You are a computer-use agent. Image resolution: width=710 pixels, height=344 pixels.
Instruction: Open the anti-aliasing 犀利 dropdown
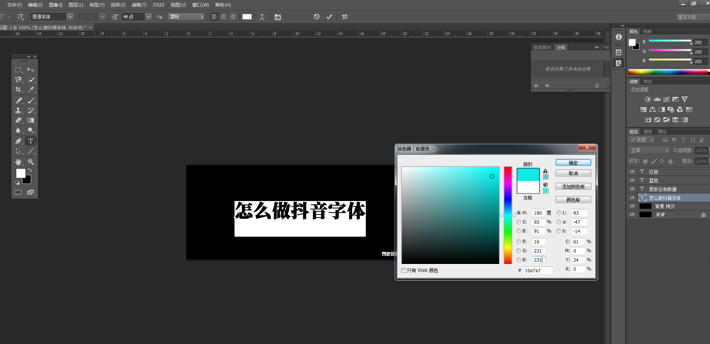tap(186, 17)
